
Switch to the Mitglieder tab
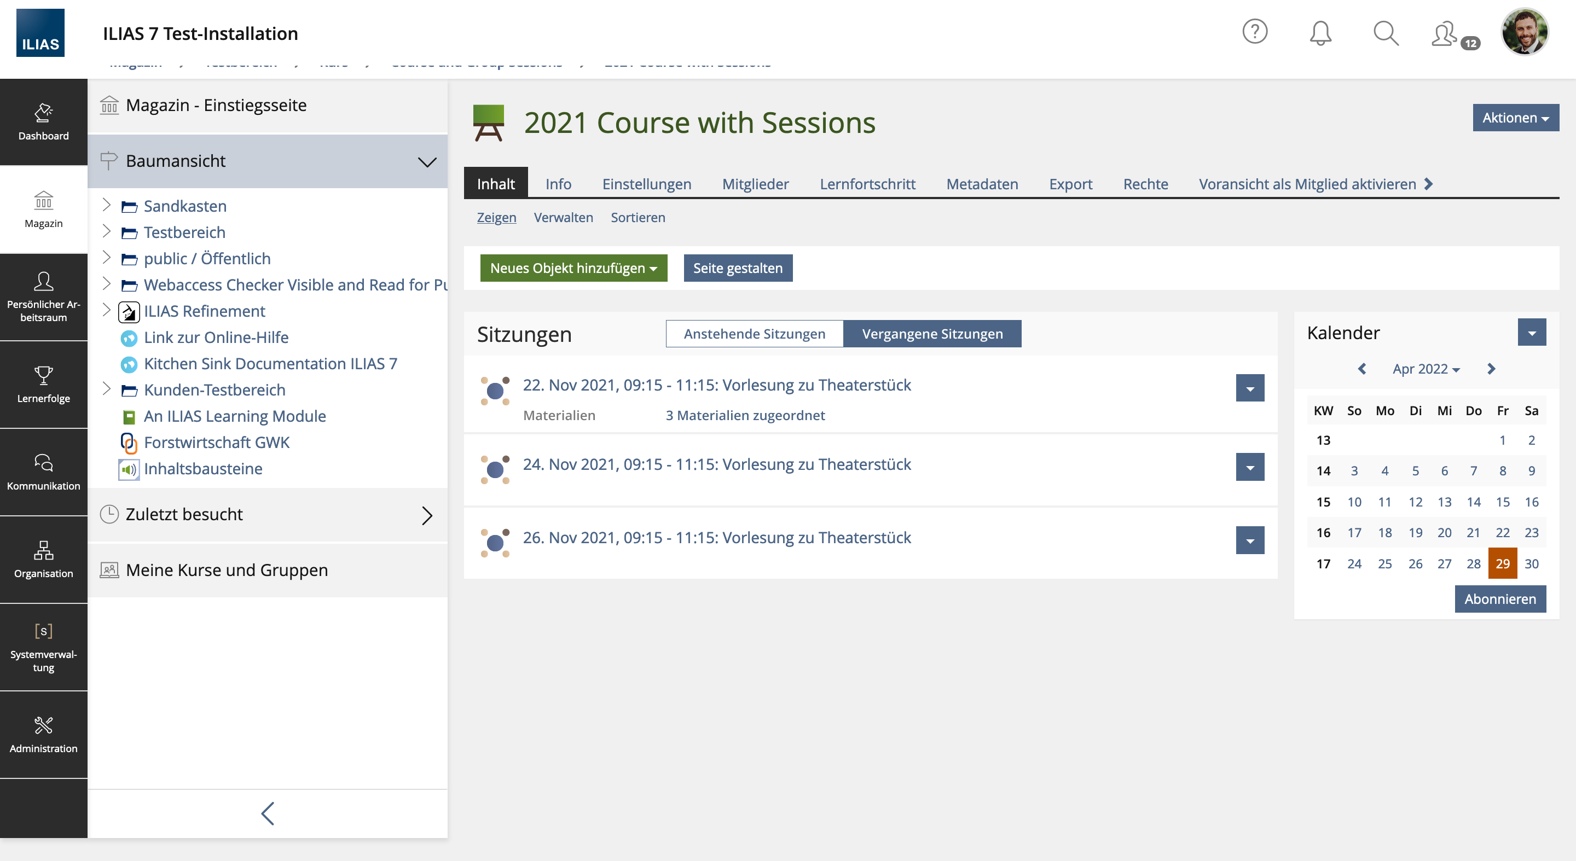click(x=755, y=184)
